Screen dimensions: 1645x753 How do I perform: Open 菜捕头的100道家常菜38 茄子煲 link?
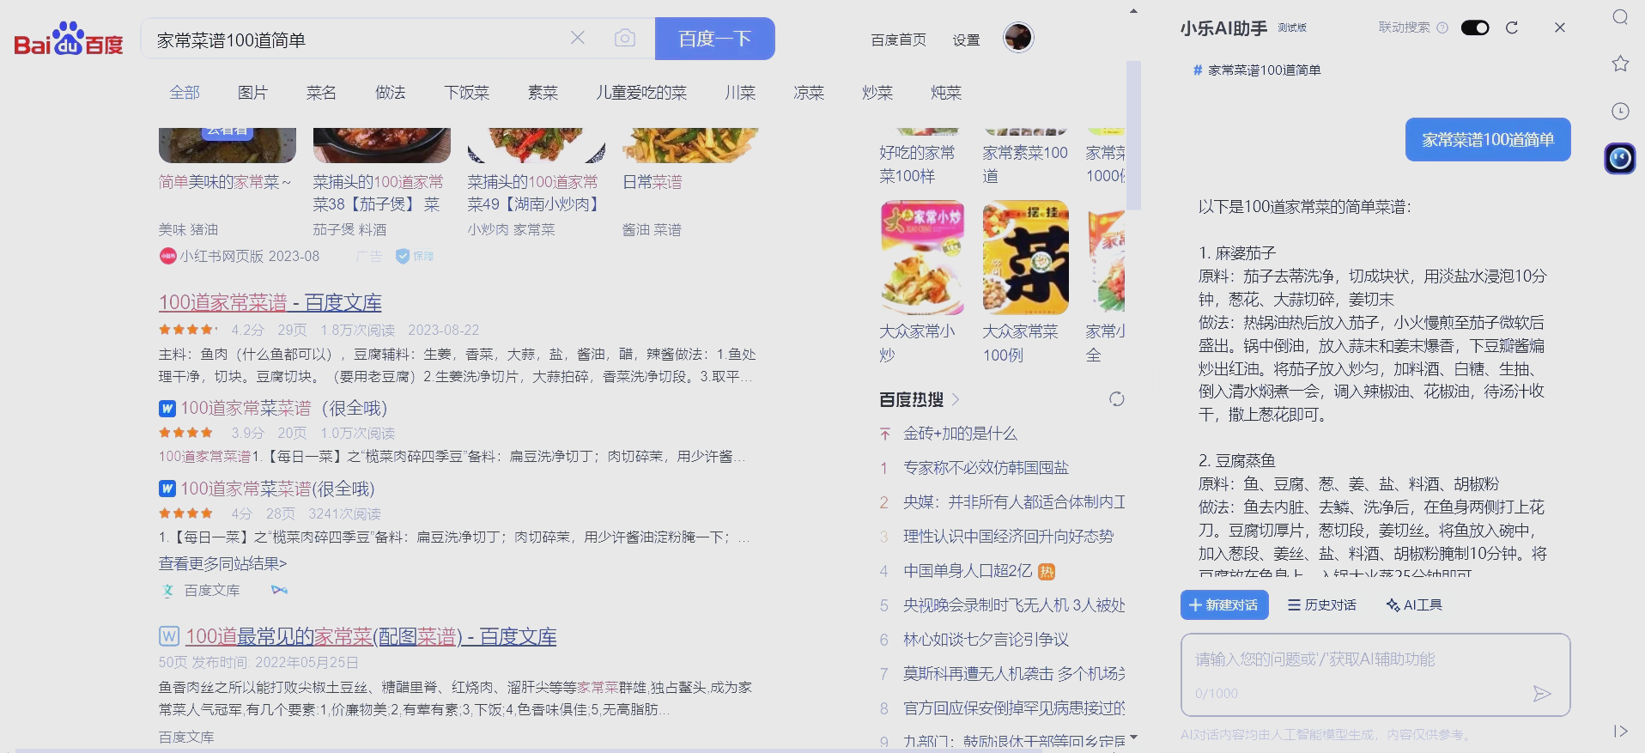(x=378, y=193)
